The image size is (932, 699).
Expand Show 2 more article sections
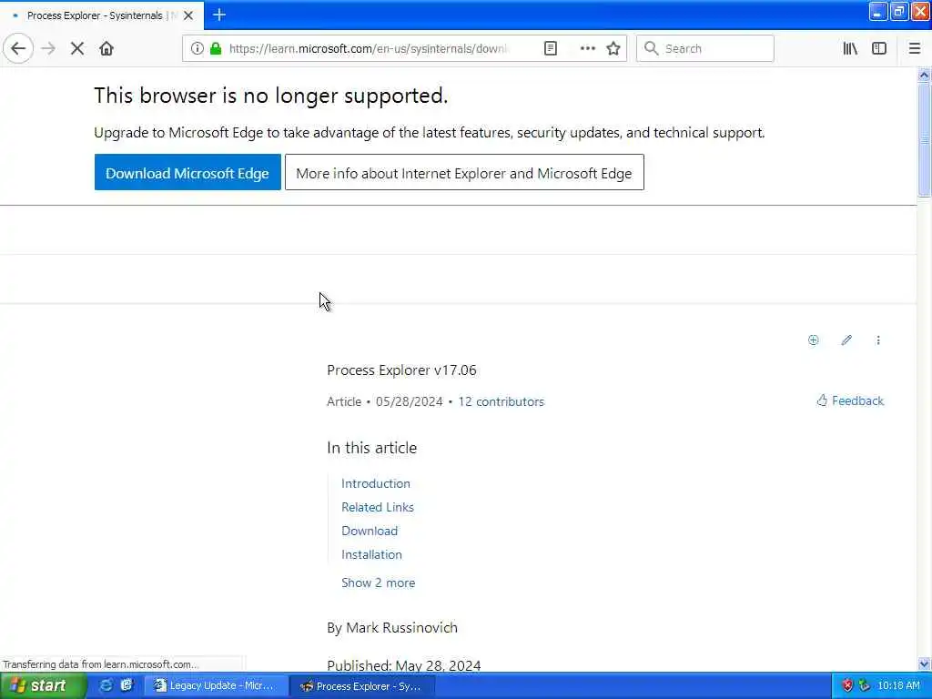378,583
